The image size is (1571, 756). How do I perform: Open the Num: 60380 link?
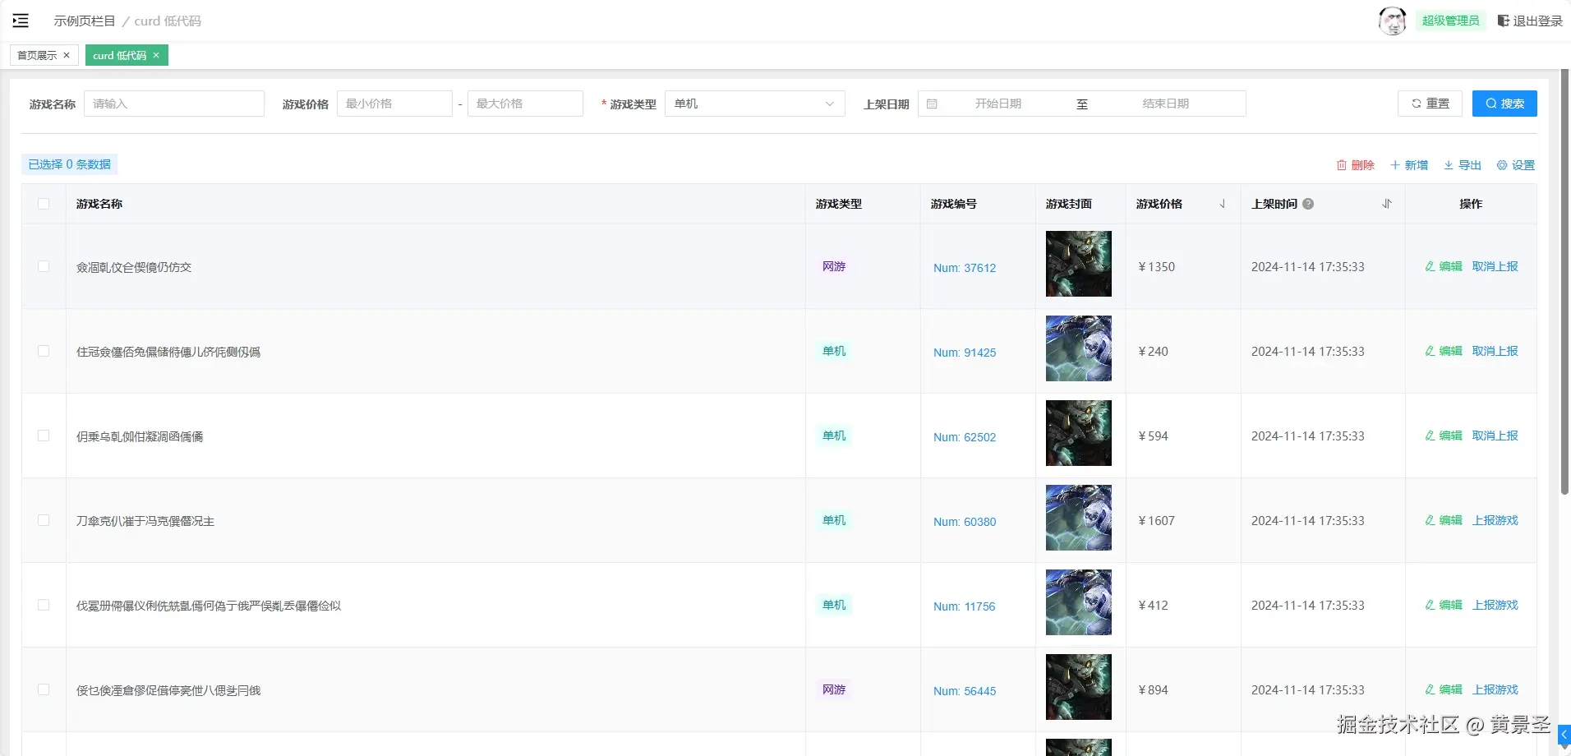click(965, 522)
